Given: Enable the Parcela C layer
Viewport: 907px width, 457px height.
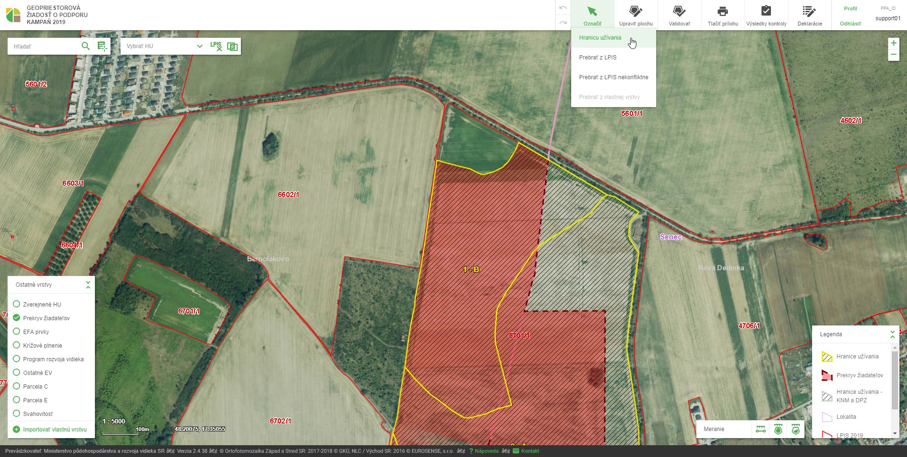Looking at the screenshot, I should (17, 386).
